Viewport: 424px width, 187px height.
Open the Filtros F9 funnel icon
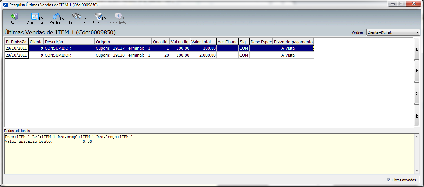click(x=98, y=17)
